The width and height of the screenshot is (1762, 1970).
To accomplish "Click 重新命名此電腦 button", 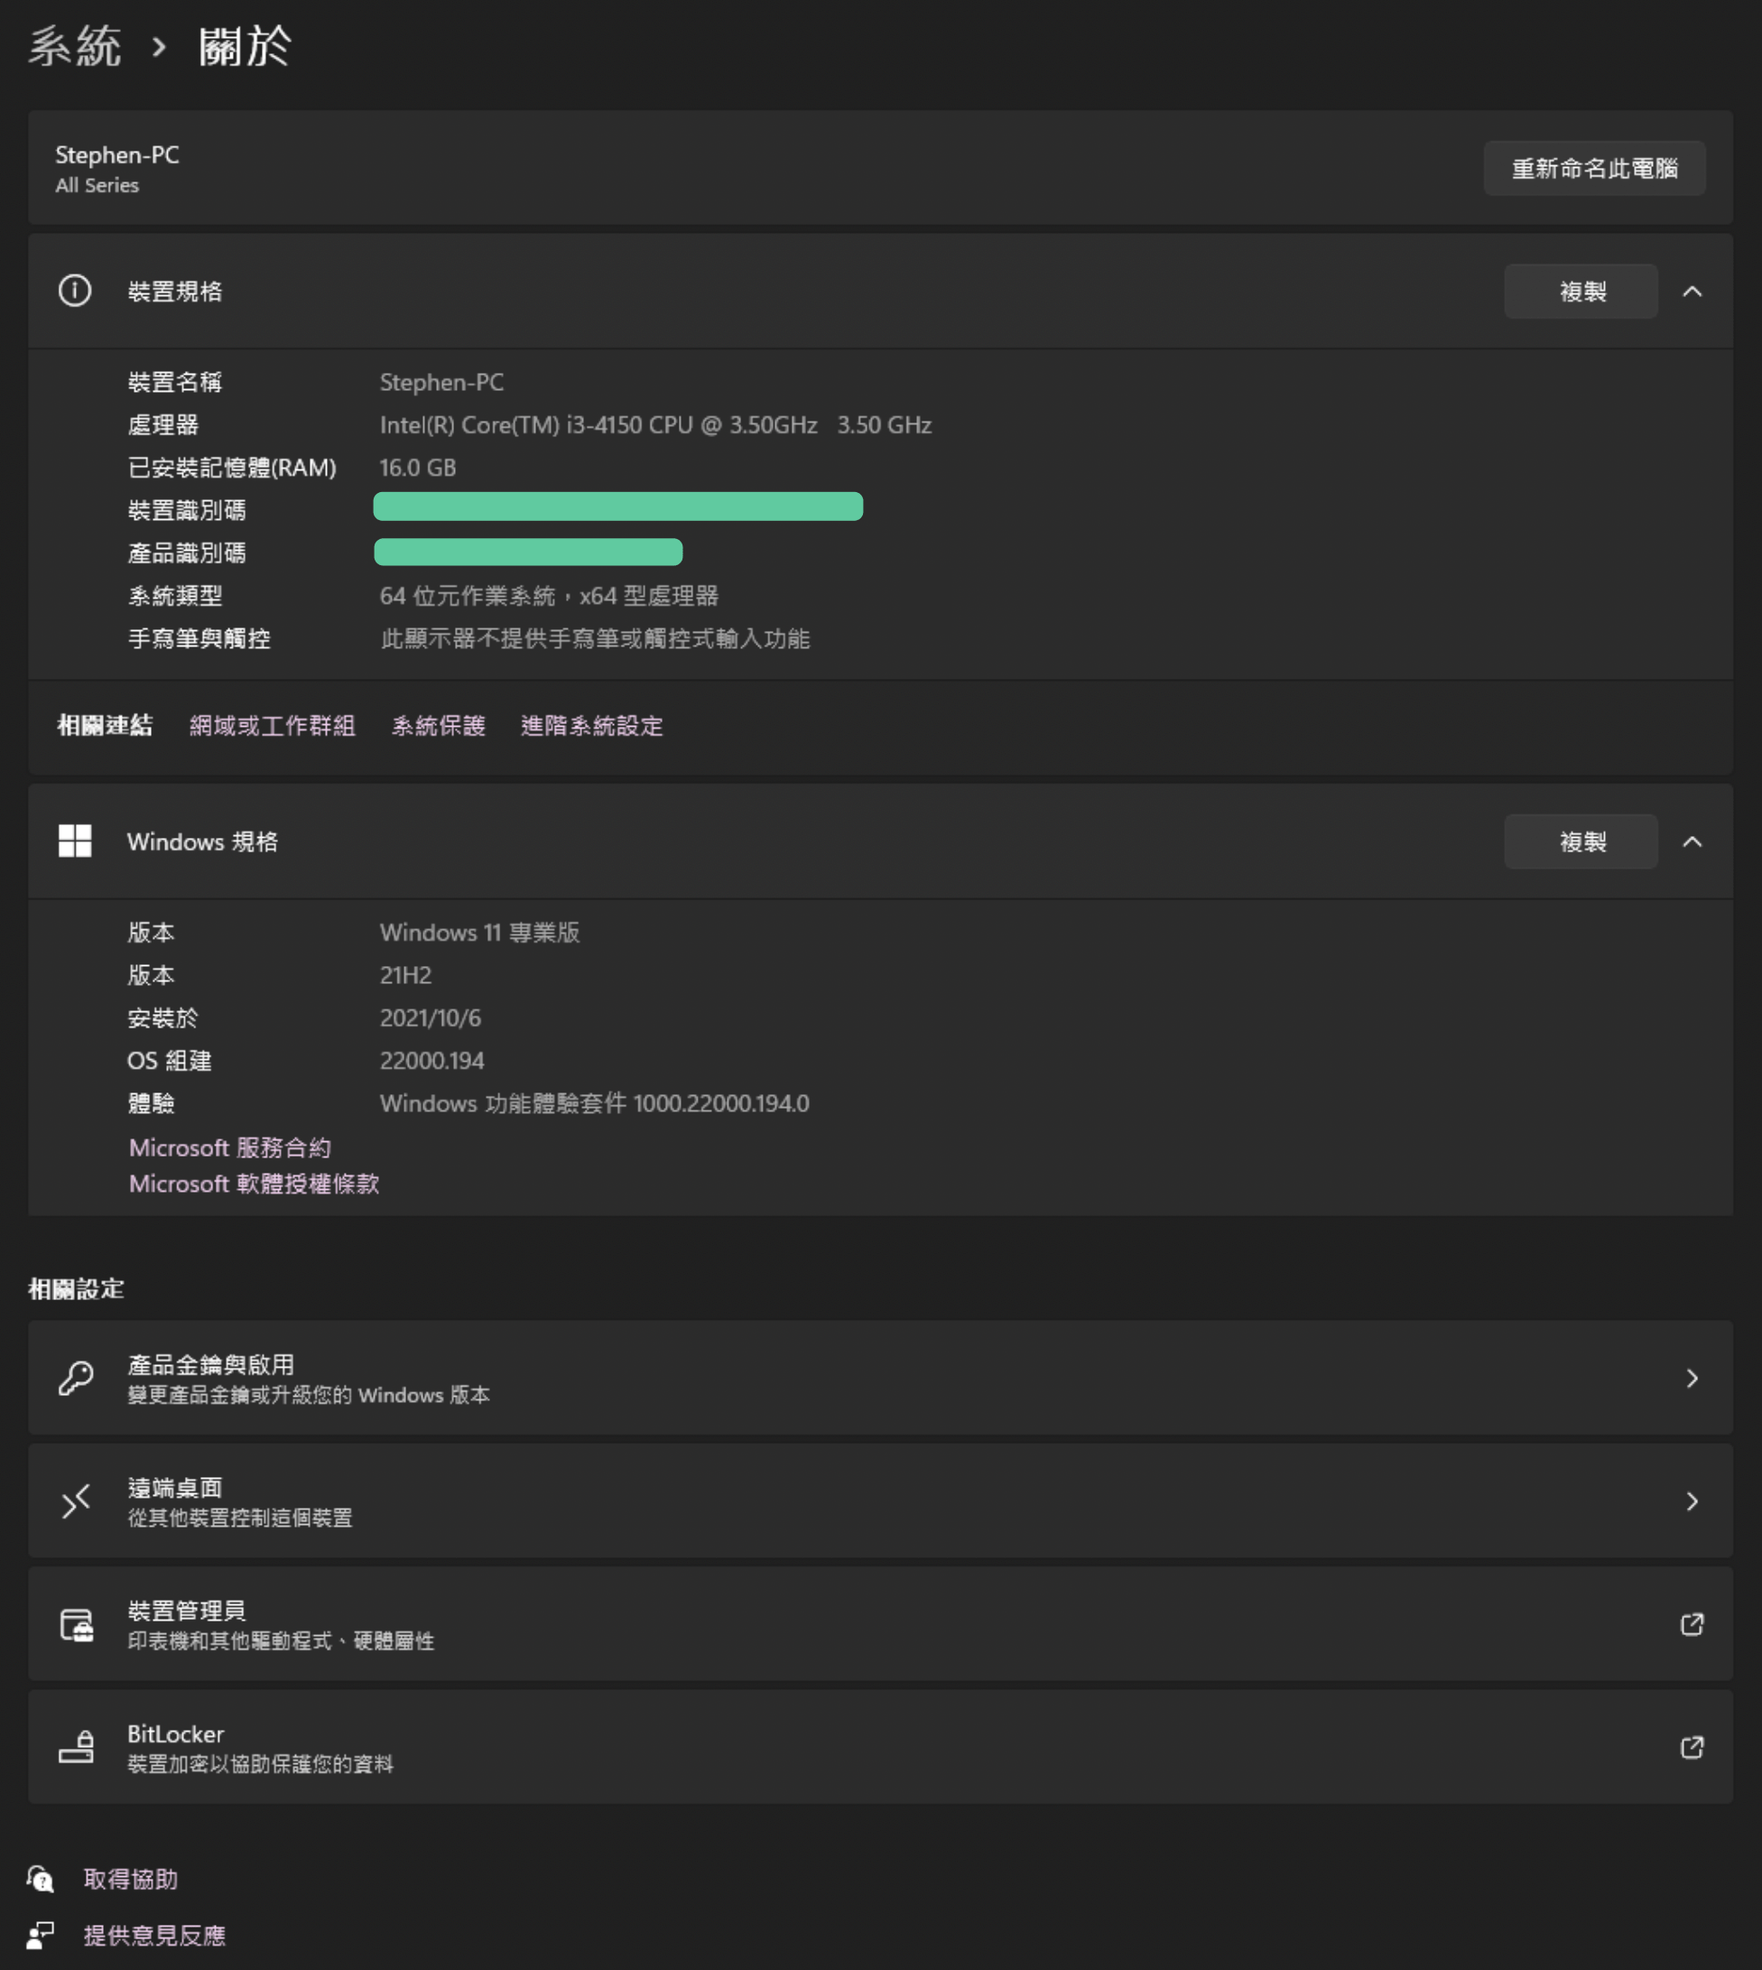I will (1594, 169).
